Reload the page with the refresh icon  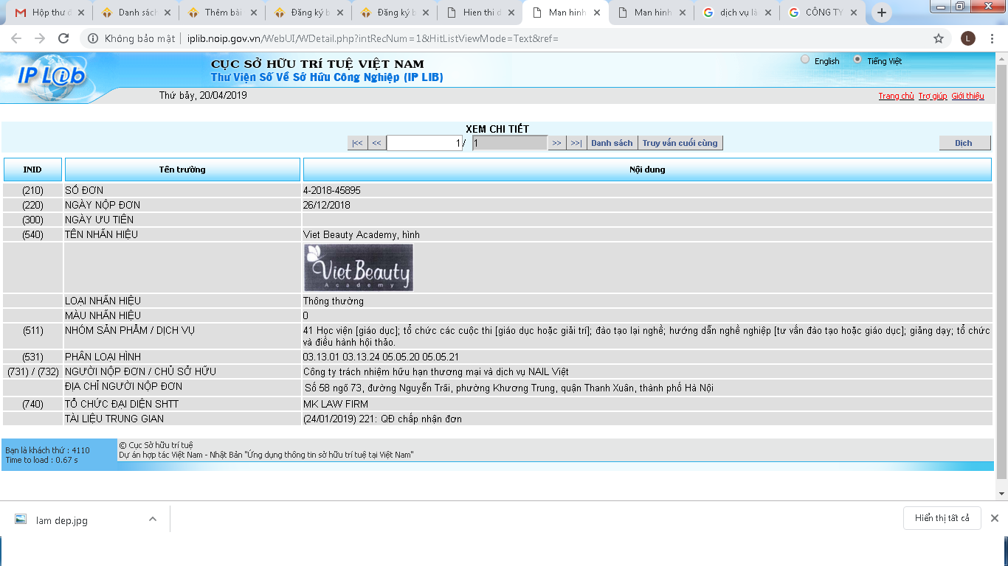click(63, 38)
